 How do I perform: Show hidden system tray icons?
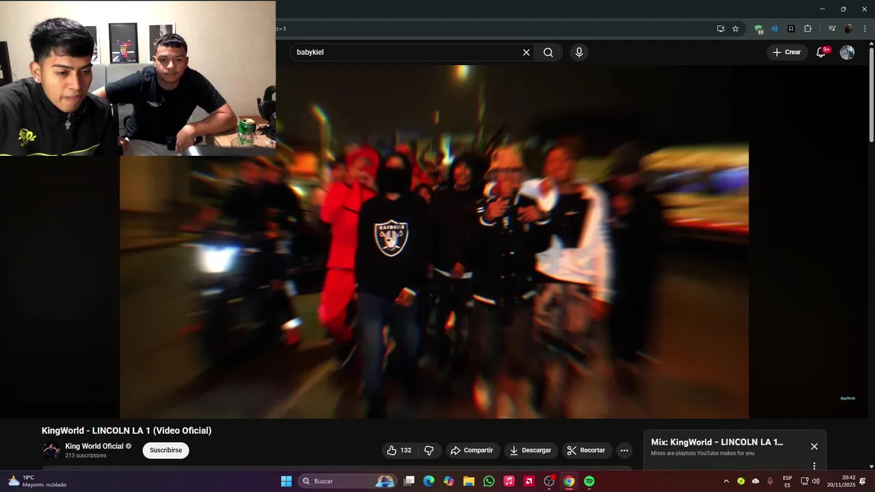click(x=726, y=481)
